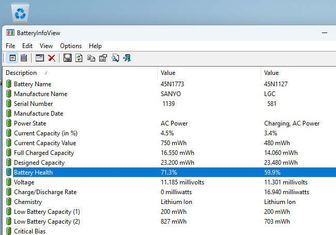Open the Properties toolbar icon

103,58
